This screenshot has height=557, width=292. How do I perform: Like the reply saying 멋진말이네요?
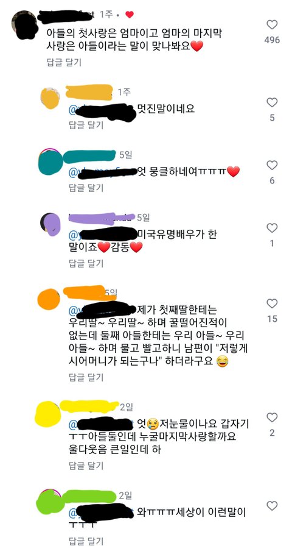[272, 102]
